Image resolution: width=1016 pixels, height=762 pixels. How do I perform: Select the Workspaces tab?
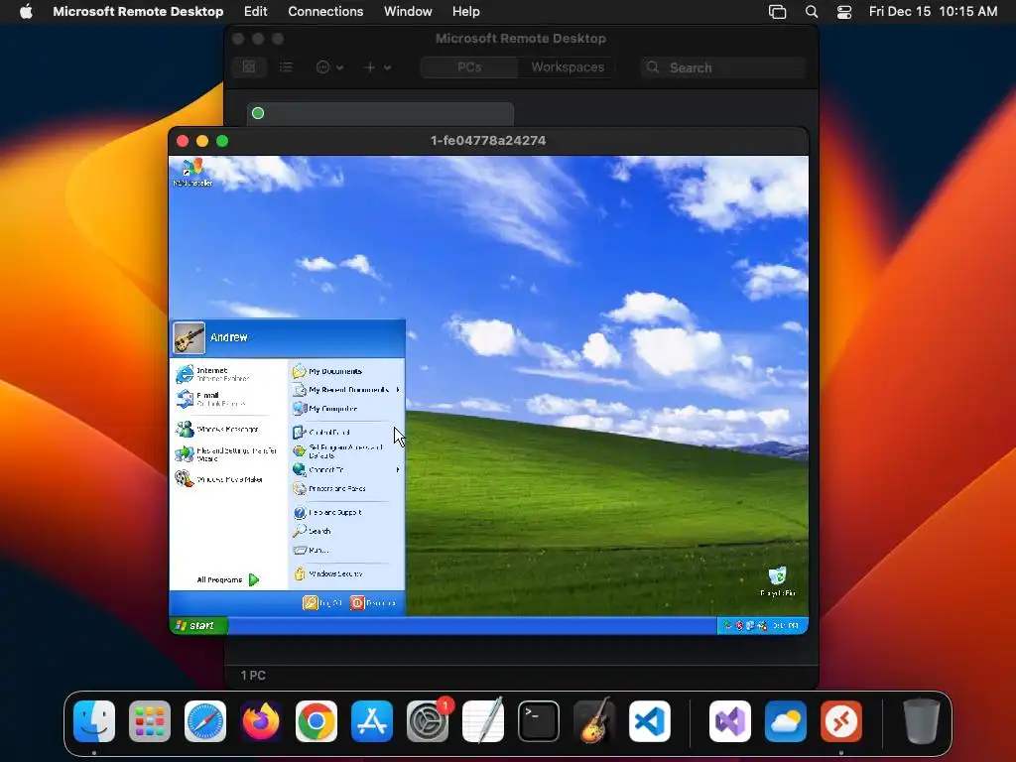568,66
